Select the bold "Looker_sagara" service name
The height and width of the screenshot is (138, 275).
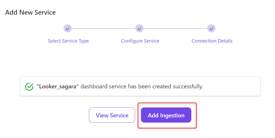[58, 87]
